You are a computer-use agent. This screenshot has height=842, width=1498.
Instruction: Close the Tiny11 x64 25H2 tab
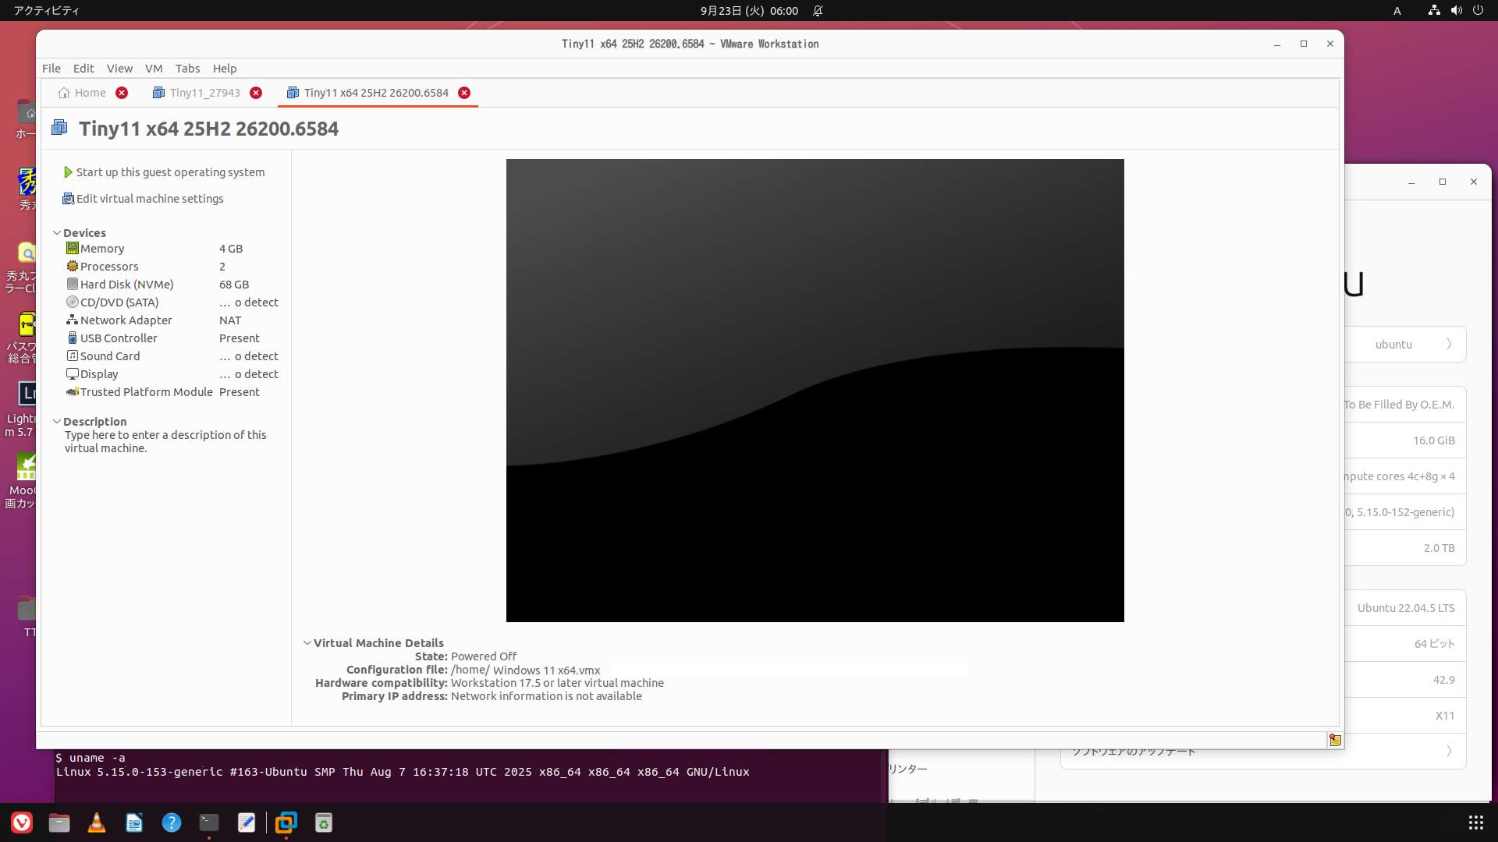pos(464,93)
